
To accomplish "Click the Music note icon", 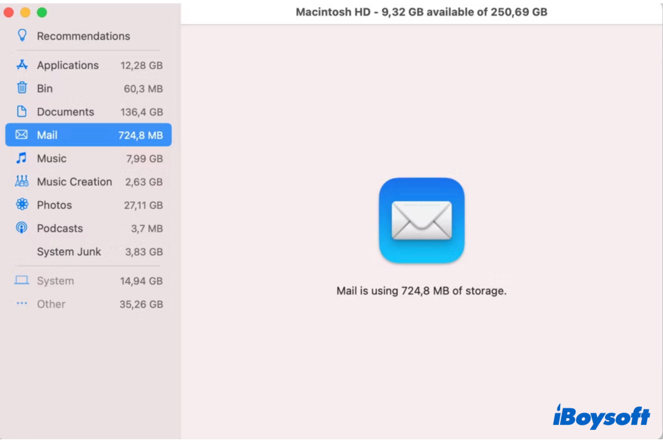I will (22, 158).
